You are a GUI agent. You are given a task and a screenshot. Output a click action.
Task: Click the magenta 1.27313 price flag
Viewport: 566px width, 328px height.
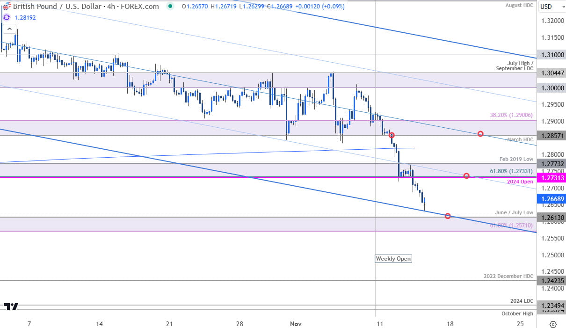coord(551,178)
